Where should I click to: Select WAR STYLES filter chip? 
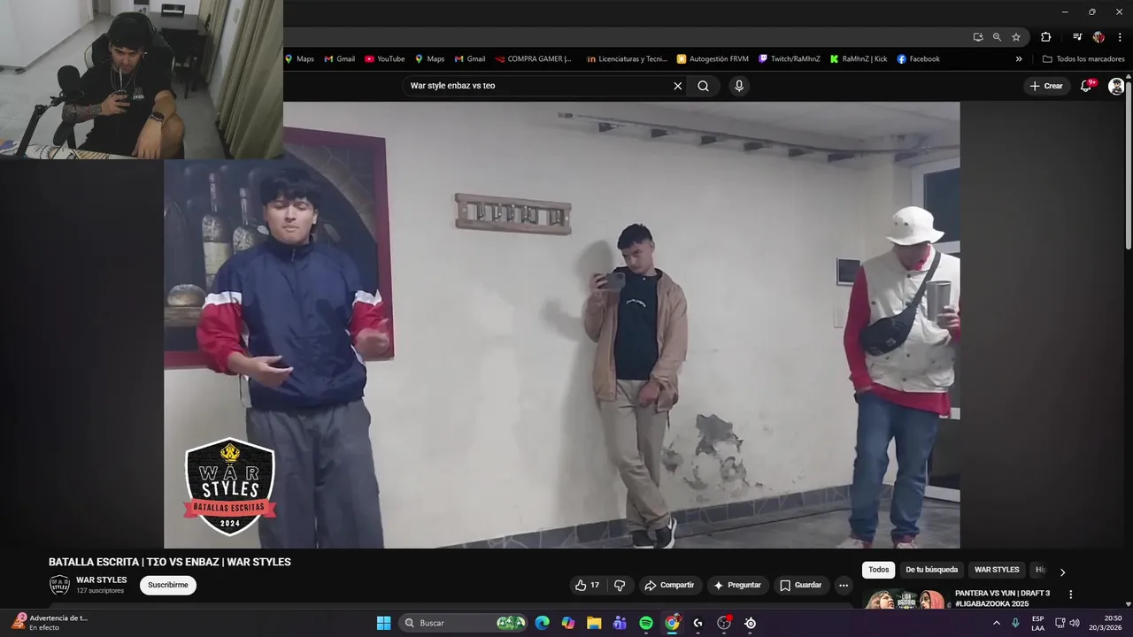point(997,570)
